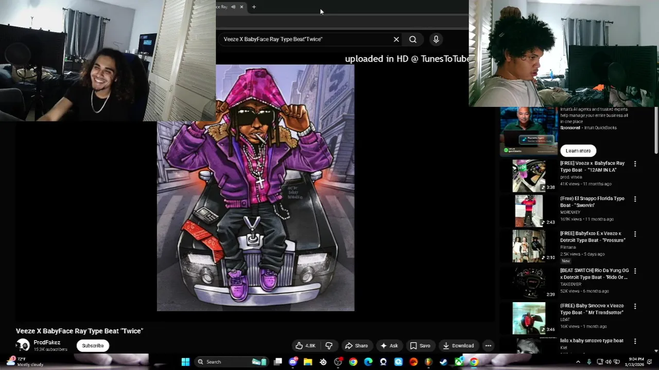Open Steam from taskbar
This screenshot has height=370, width=659.
click(x=443, y=362)
